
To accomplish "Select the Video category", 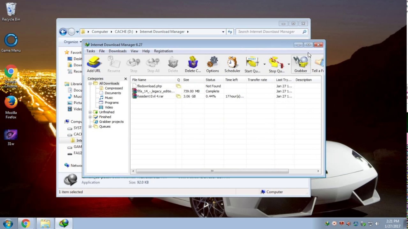I will (x=109, y=107).
